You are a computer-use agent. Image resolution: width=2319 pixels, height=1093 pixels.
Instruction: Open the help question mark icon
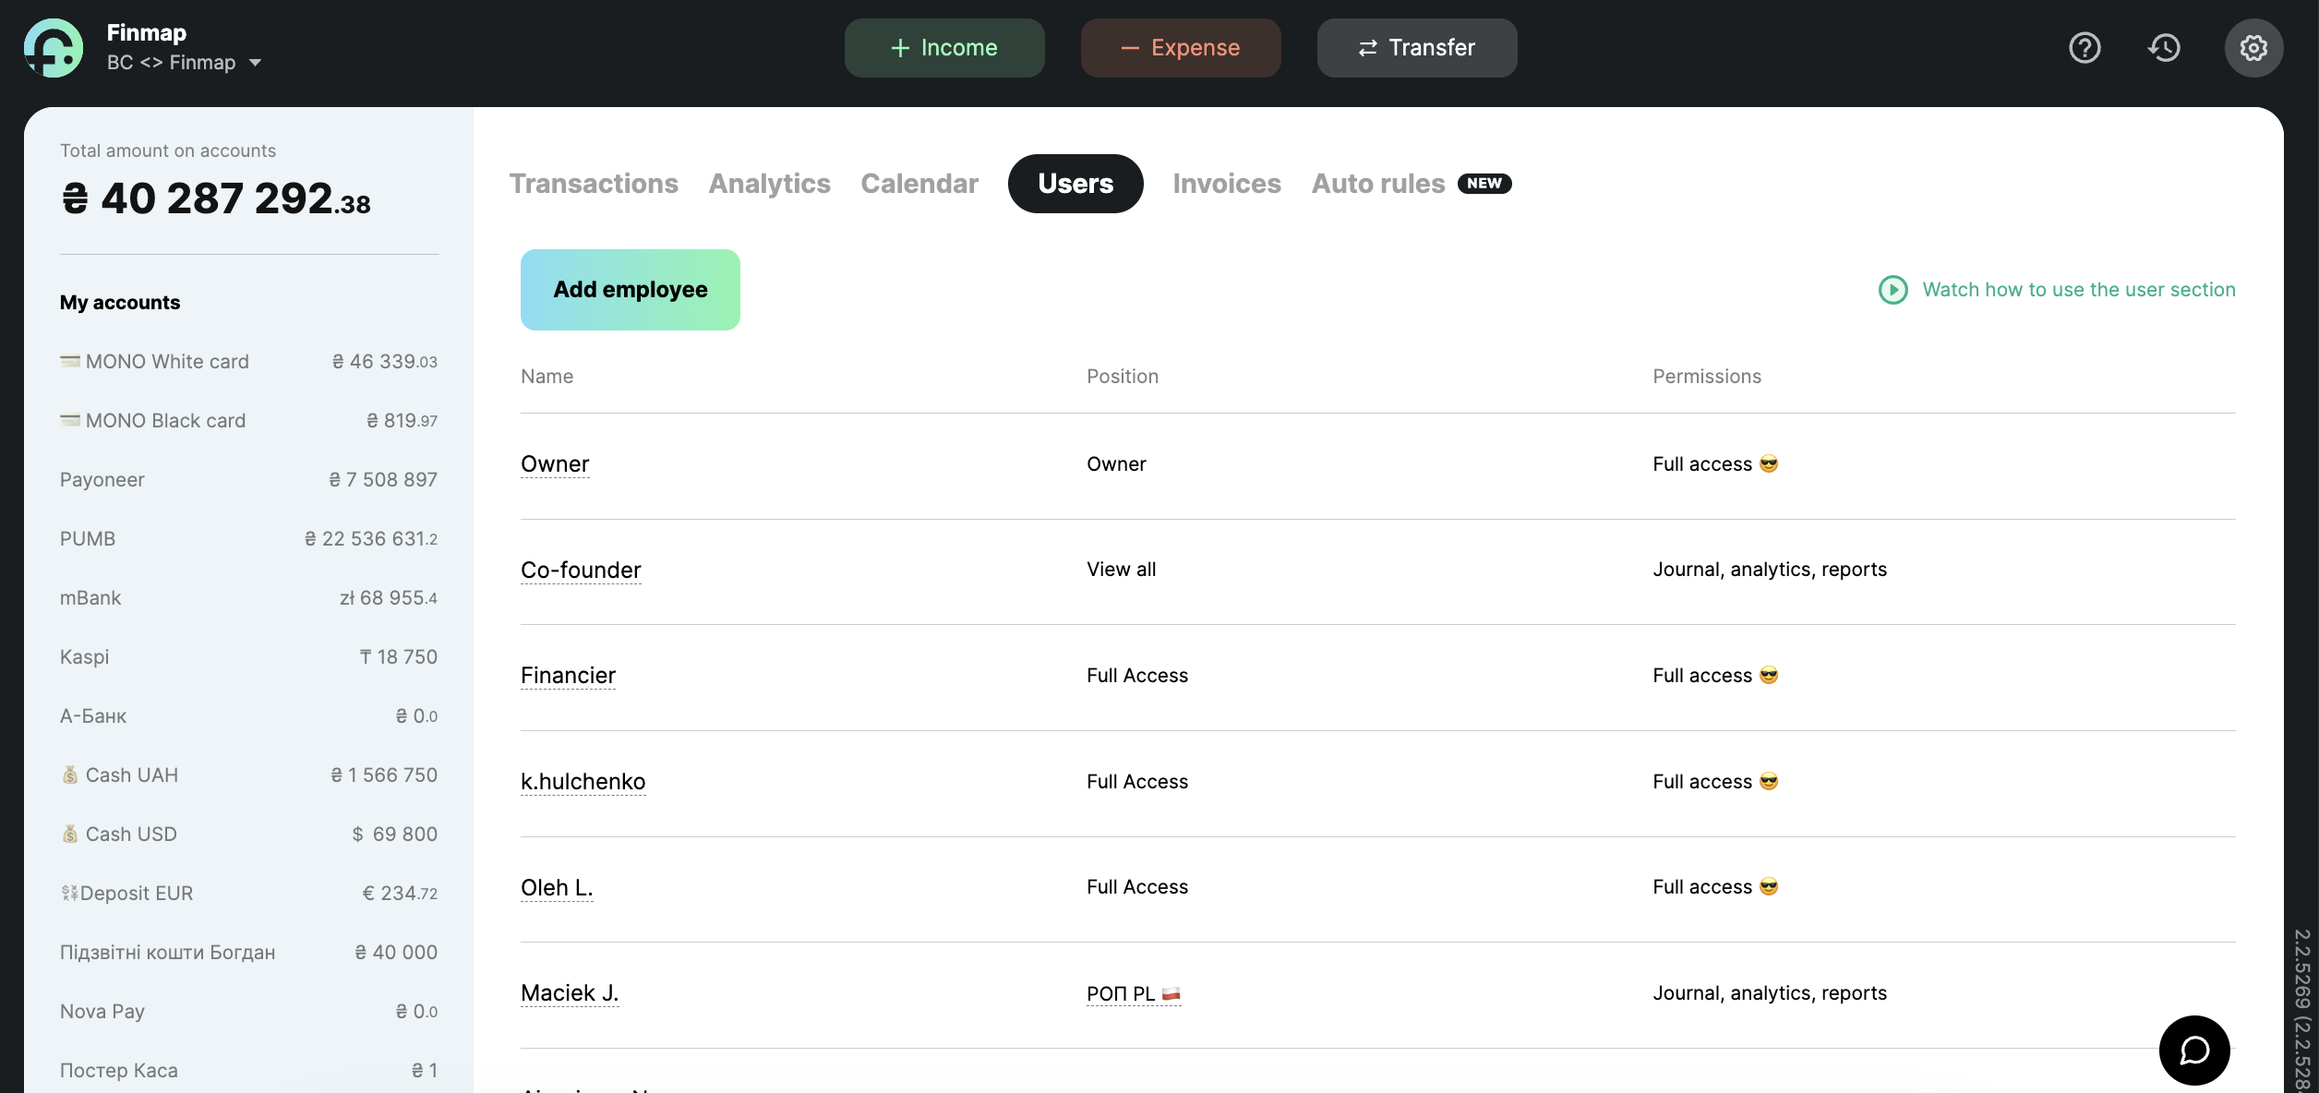[x=2085, y=48]
